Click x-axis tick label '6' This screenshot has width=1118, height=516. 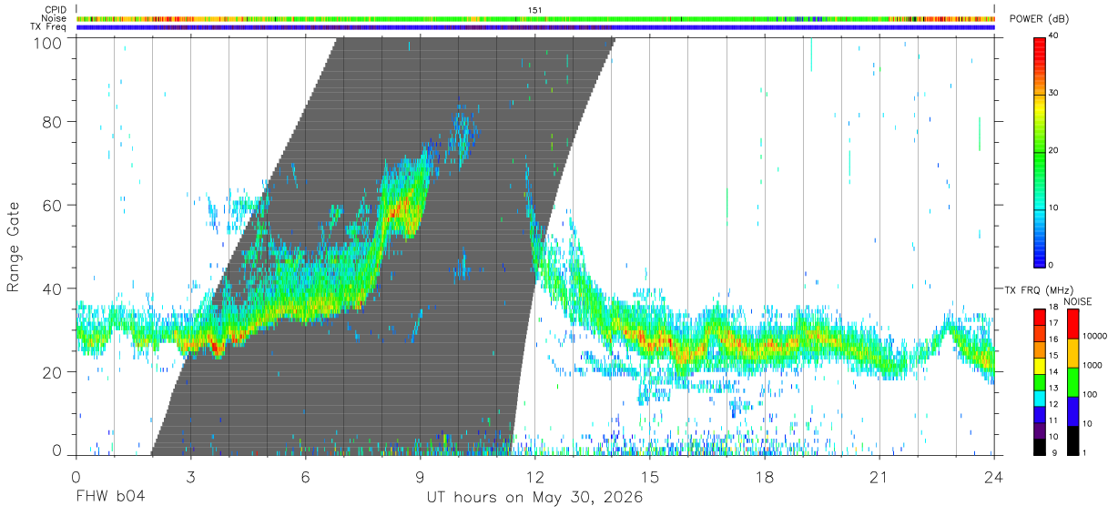tap(305, 477)
